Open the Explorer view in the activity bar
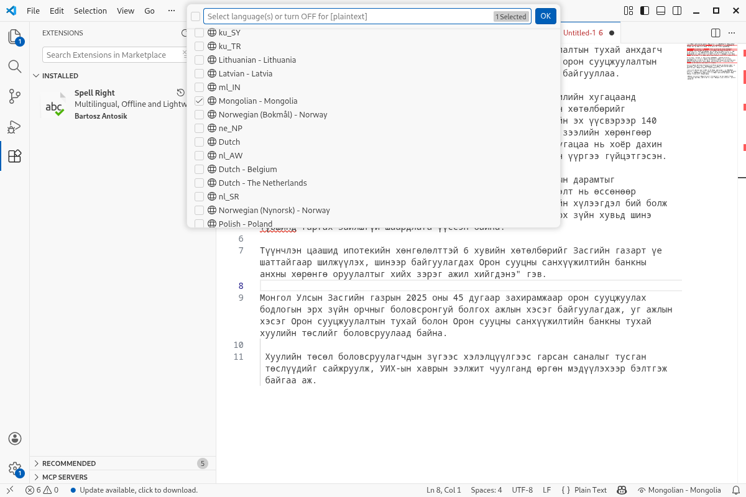The height and width of the screenshot is (497, 746). 15,37
